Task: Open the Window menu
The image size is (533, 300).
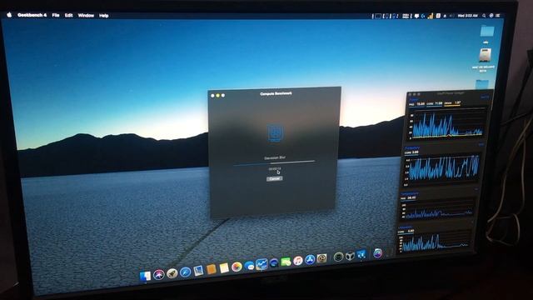Action: (x=86, y=15)
